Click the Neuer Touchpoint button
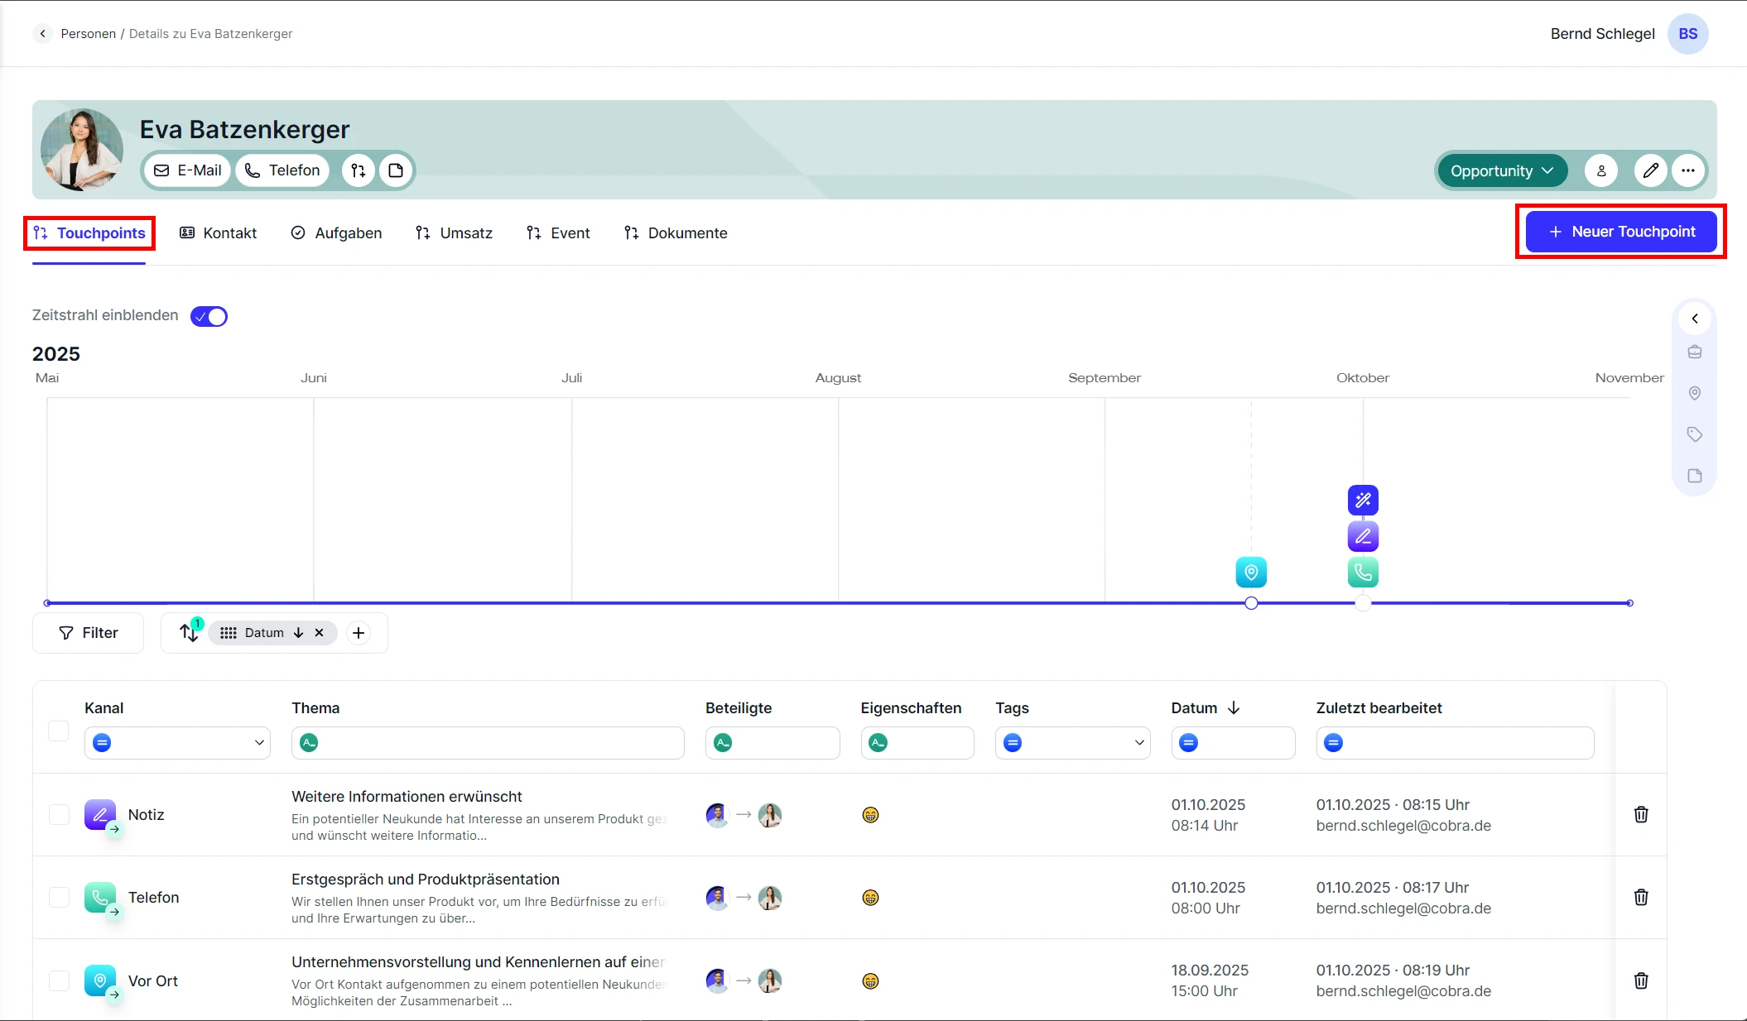 point(1621,232)
